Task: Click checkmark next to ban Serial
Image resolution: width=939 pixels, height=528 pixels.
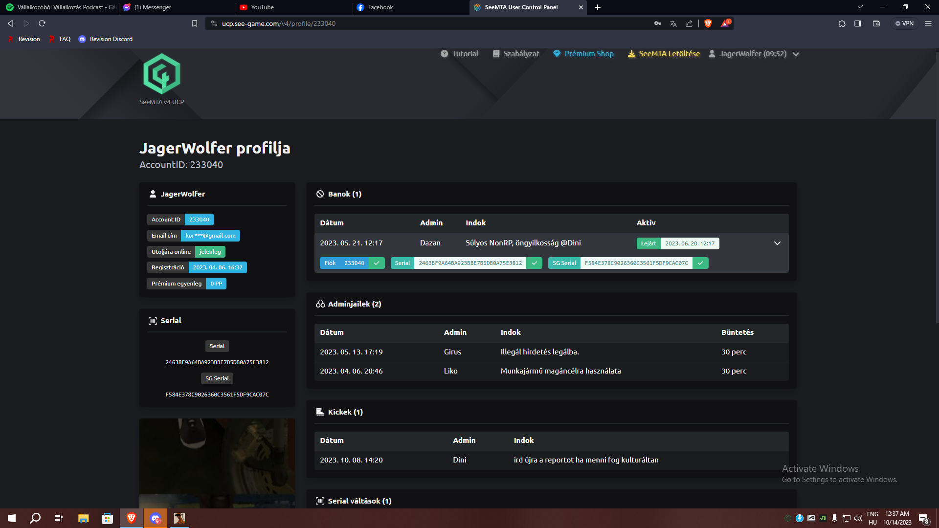Action: [535, 263]
